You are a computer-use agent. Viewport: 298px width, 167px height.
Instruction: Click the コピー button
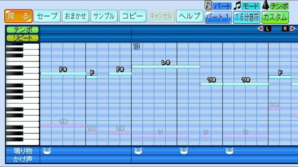pyautogui.click(x=132, y=16)
